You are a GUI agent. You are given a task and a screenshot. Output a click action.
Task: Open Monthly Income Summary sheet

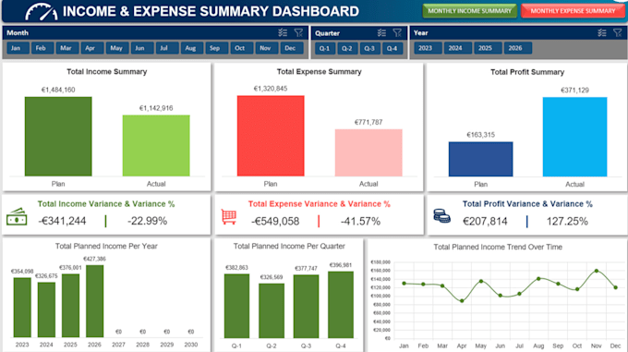point(469,11)
